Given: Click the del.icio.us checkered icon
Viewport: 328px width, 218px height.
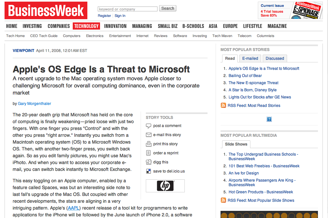Looking at the screenshot, I should [148, 171].
